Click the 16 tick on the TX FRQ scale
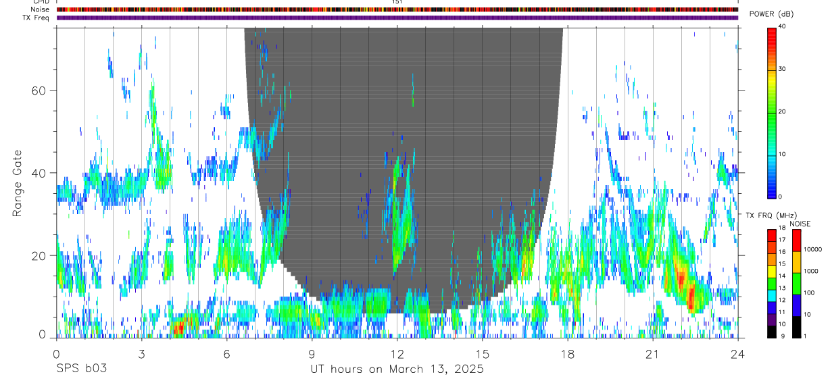830x383 pixels. (x=781, y=252)
